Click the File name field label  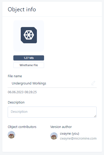tap(15, 76)
